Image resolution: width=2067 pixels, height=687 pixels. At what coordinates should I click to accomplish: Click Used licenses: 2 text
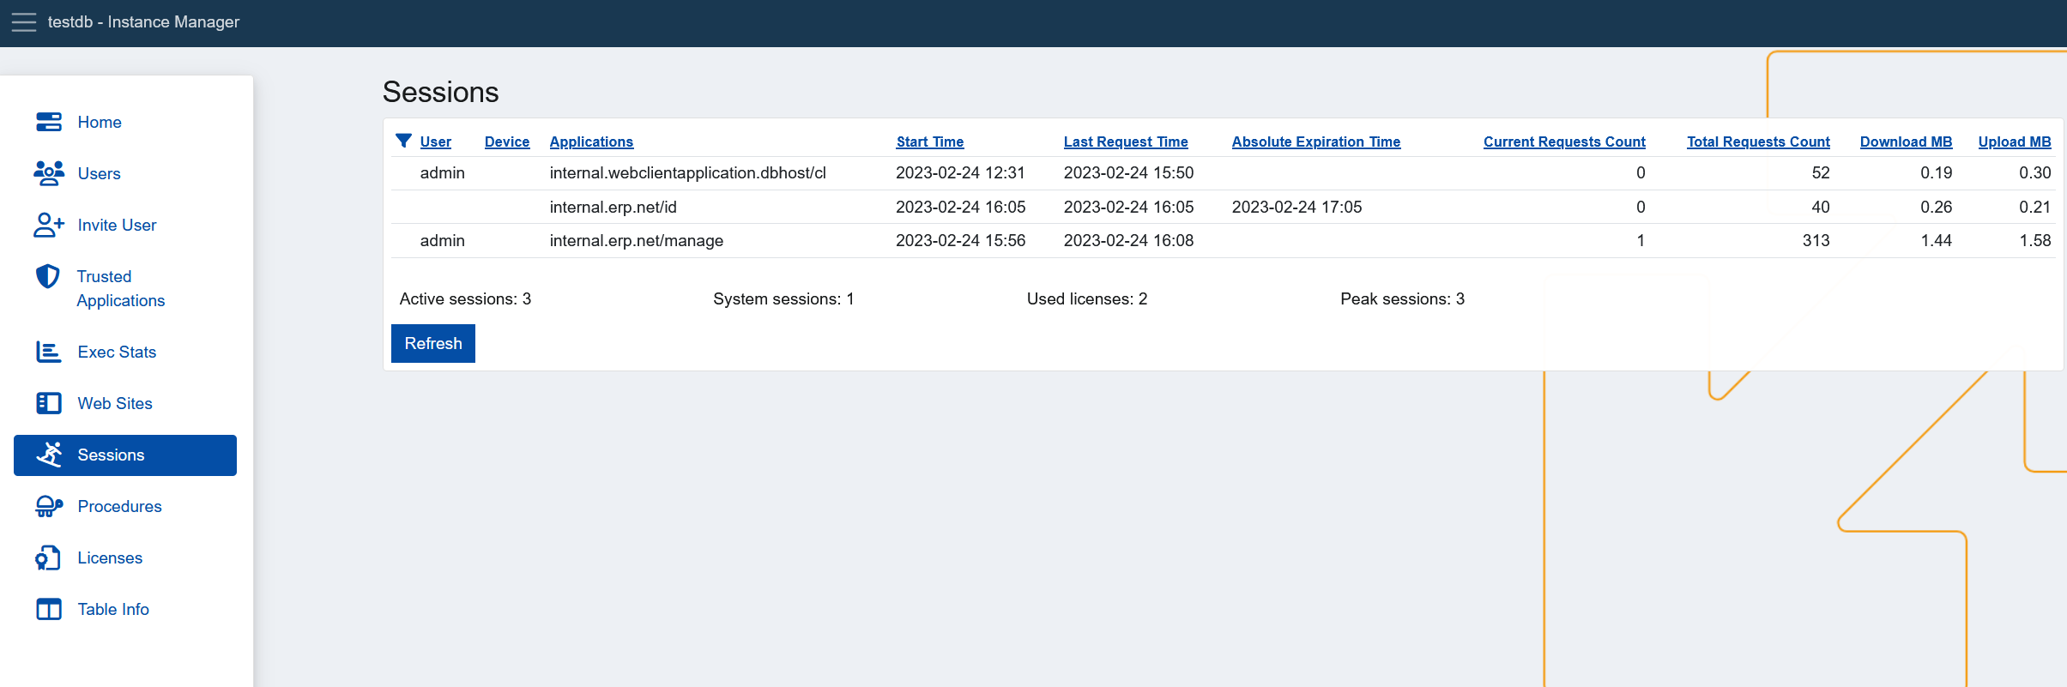click(1087, 298)
